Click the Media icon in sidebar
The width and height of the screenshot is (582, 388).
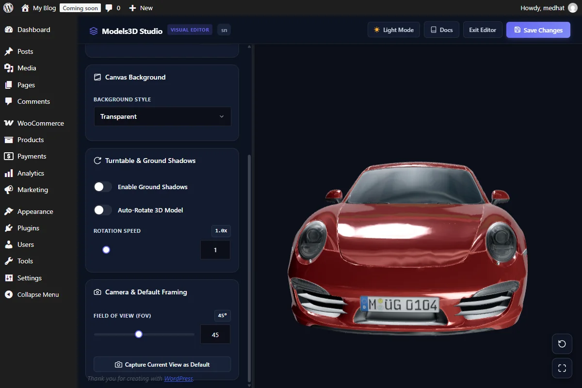tap(9, 68)
